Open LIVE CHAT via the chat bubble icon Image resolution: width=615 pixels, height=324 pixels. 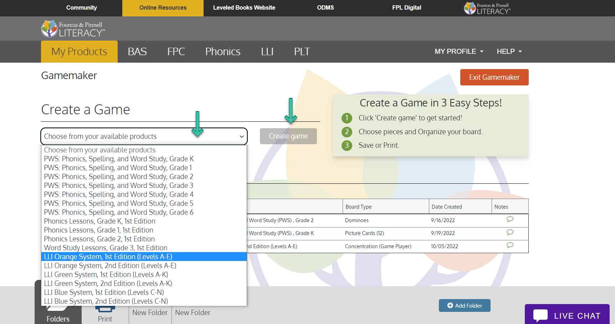pos(540,315)
